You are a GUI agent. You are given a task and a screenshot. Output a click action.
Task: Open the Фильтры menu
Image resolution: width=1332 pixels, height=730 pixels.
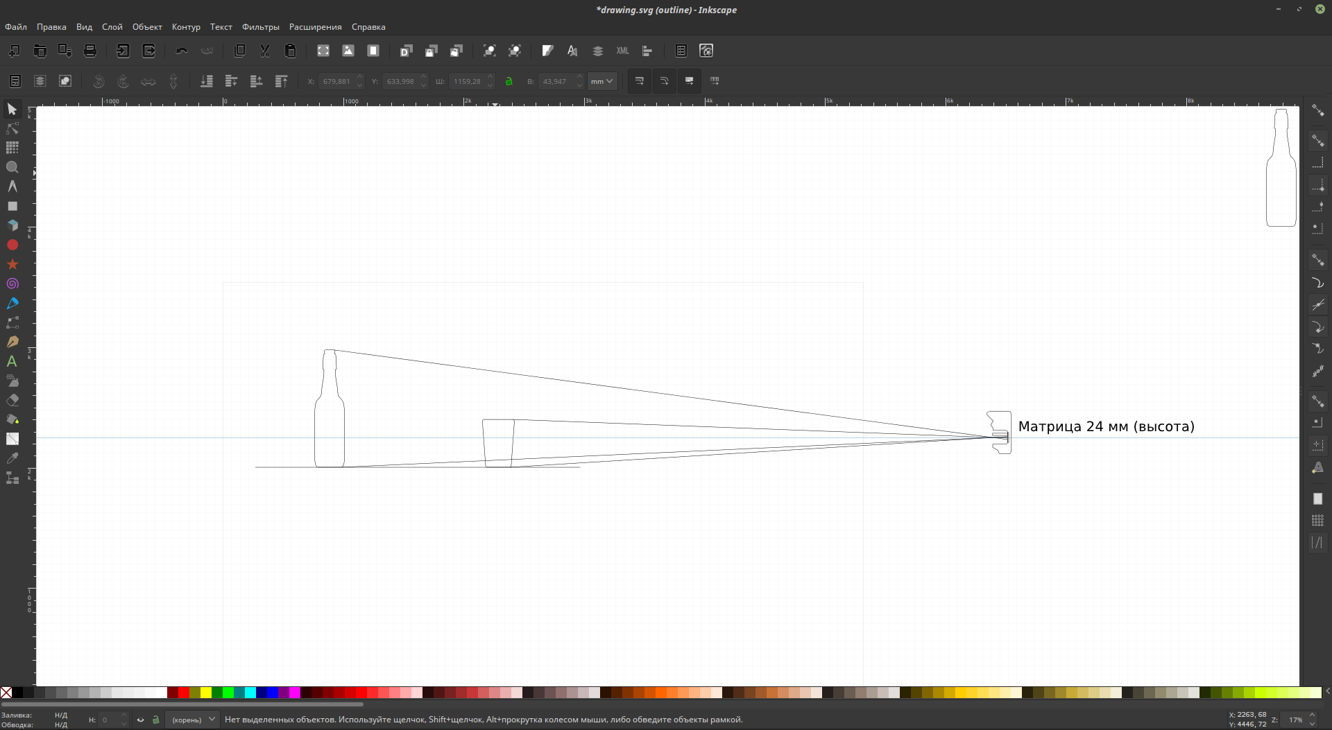(260, 27)
